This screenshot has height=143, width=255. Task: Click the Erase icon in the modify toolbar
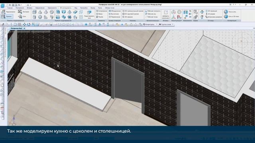pyautogui.click(x=3, y=25)
